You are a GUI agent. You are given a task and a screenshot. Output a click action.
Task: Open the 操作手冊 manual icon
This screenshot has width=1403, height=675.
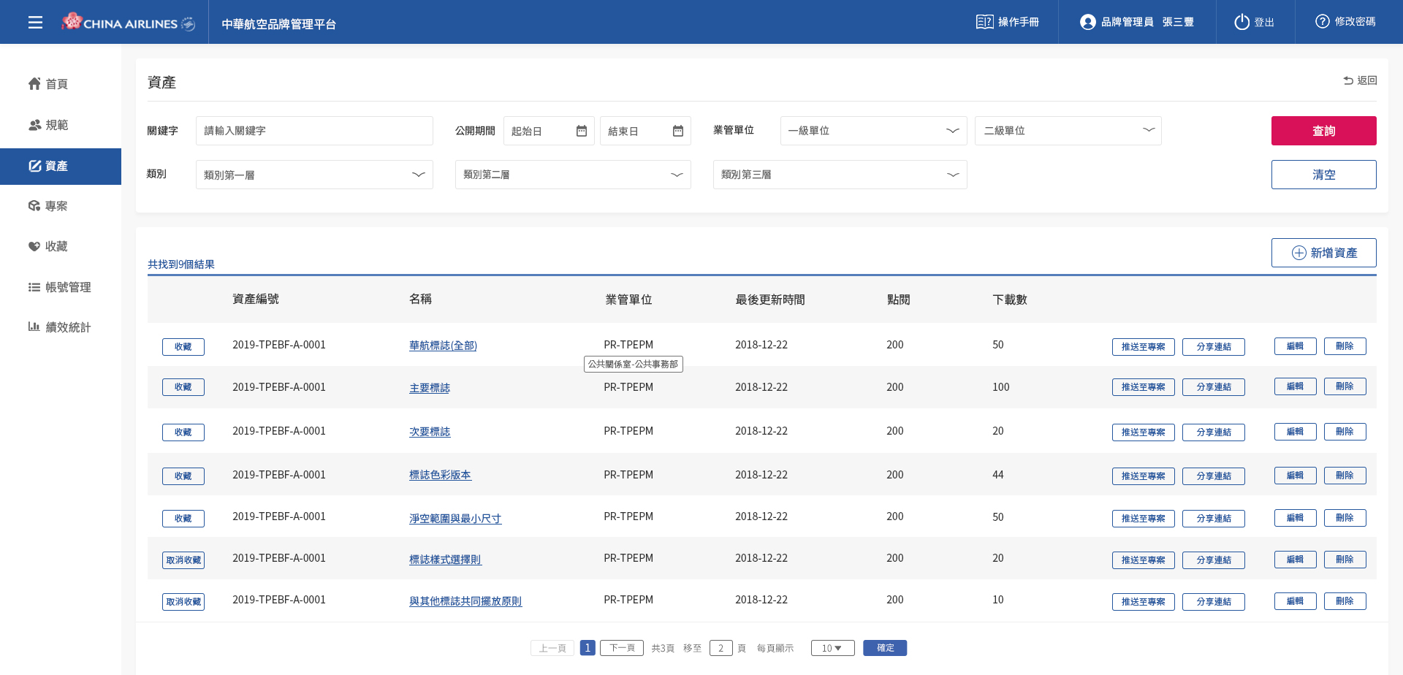[x=984, y=22]
